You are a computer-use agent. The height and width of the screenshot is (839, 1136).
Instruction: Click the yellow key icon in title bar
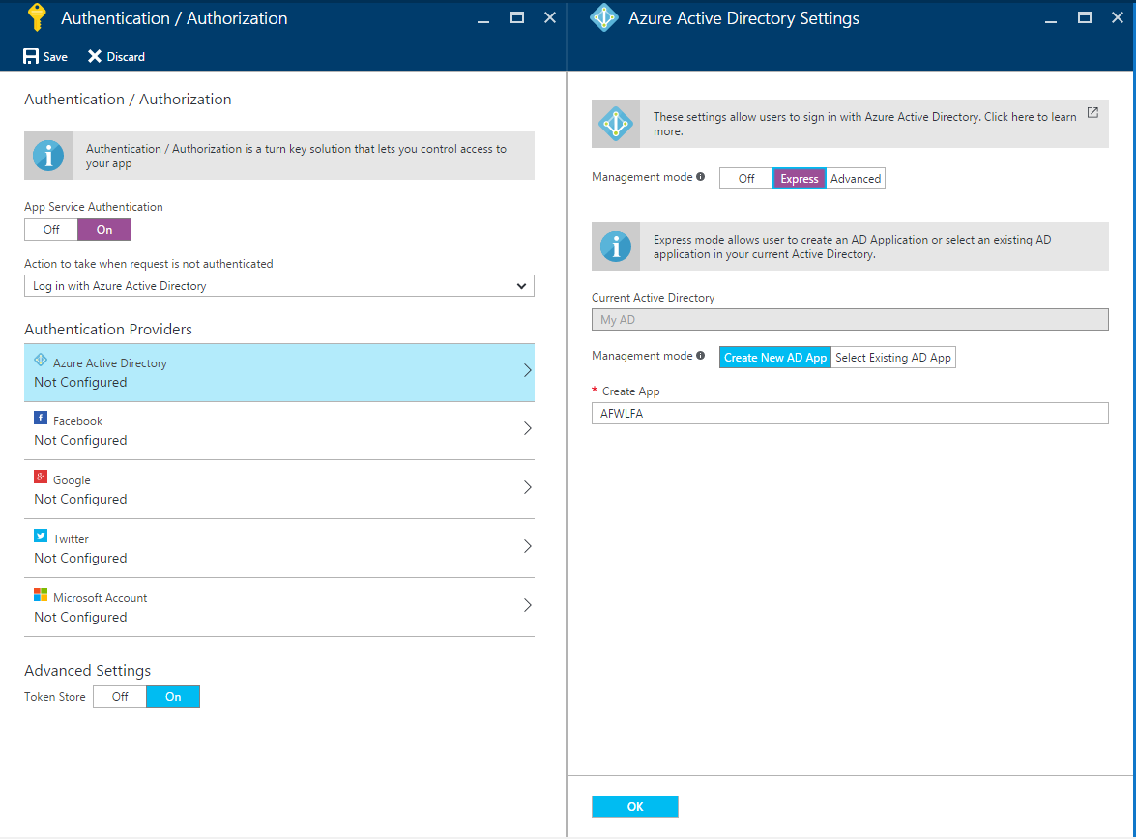click(x=36, y=17)
